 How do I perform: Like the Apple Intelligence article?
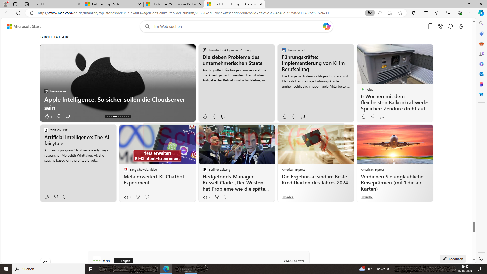pos(47,116)
